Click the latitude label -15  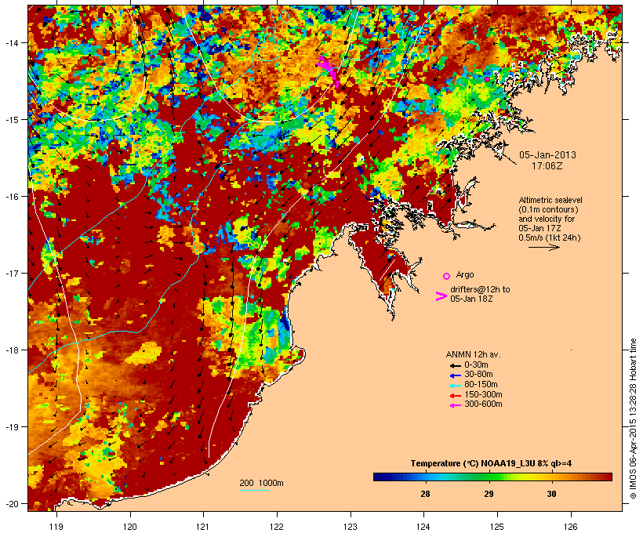[11, 120]
